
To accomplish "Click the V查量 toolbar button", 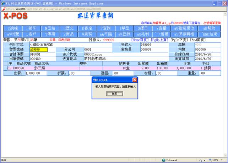I will [x=161, y=28].
